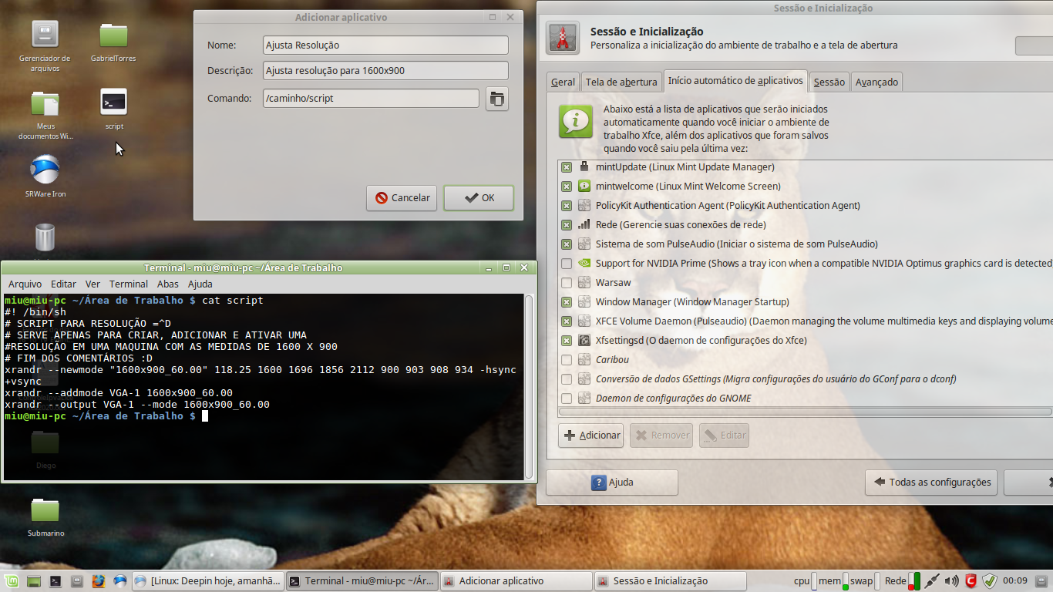Viewport: 1053px width, 592px height.
Task: Open the update manager shield tray icon
Action: point(990,581)
